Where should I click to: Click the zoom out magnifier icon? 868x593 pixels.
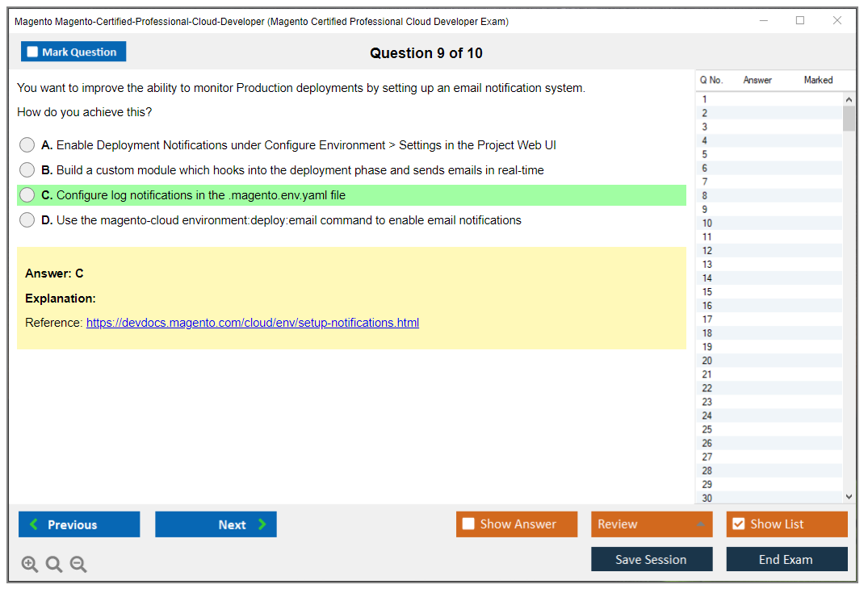click(78, 565)
